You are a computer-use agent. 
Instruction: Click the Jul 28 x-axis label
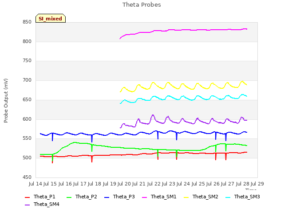[243, 184]
